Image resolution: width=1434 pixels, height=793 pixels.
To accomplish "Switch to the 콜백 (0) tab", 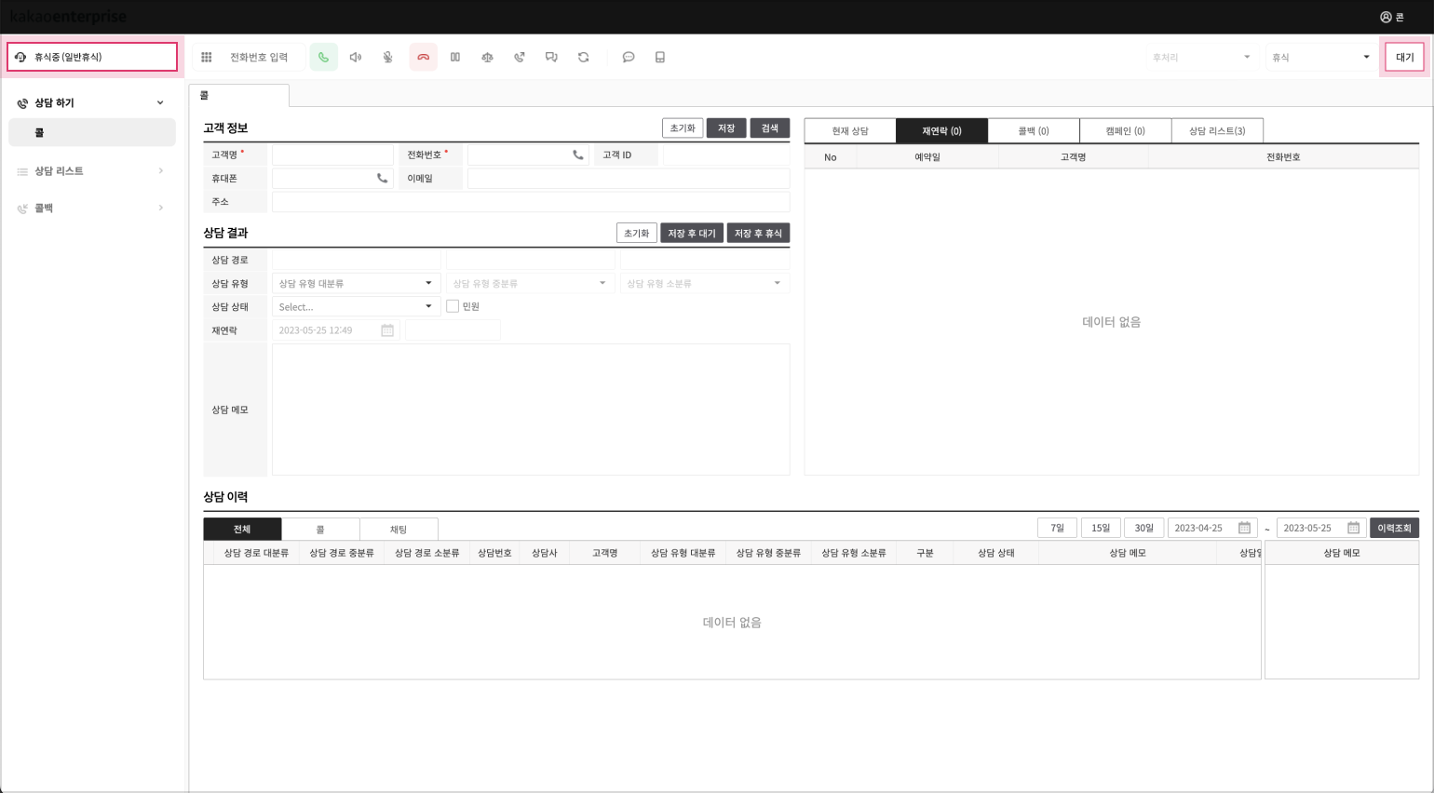I will [1033, 131].
